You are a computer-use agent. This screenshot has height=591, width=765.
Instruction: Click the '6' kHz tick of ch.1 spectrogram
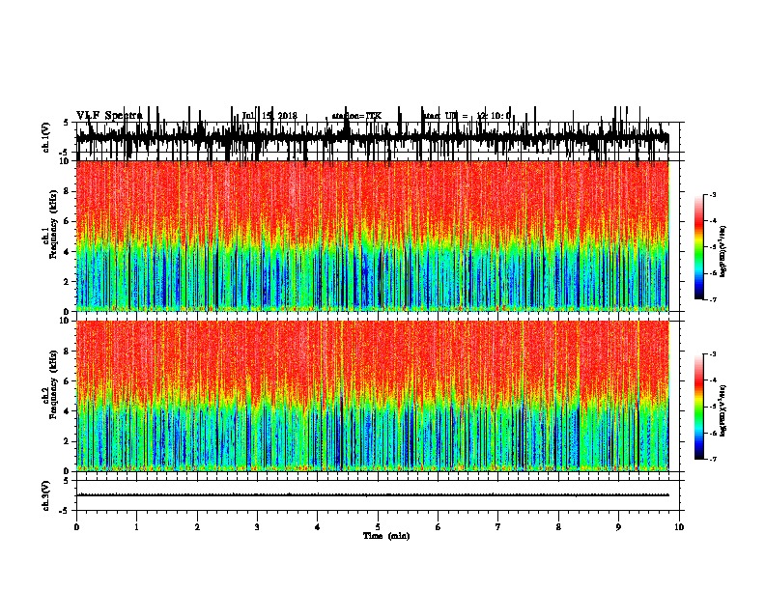(68, 221)
